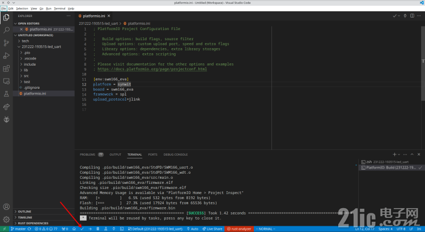Click PlatformIO Home icon in status bar
The height and width of the screenshot is (232, 425).
pos(74,229)
